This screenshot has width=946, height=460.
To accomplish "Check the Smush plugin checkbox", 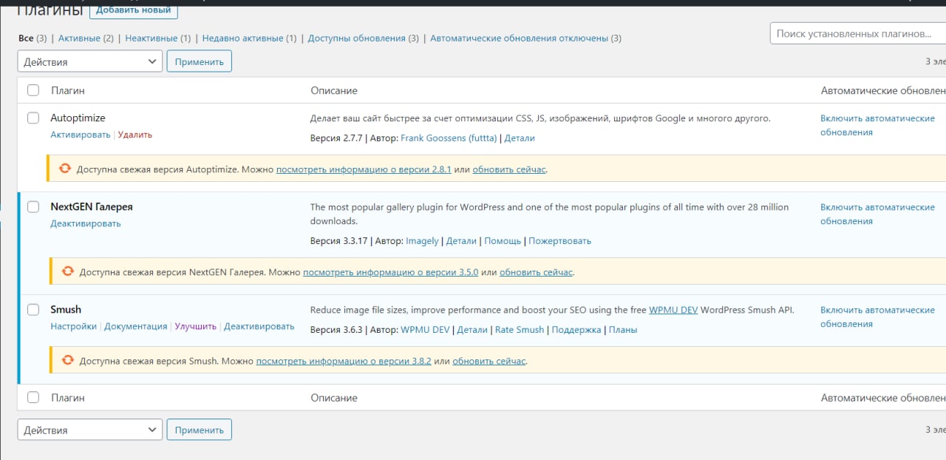I will coord(33,309).
